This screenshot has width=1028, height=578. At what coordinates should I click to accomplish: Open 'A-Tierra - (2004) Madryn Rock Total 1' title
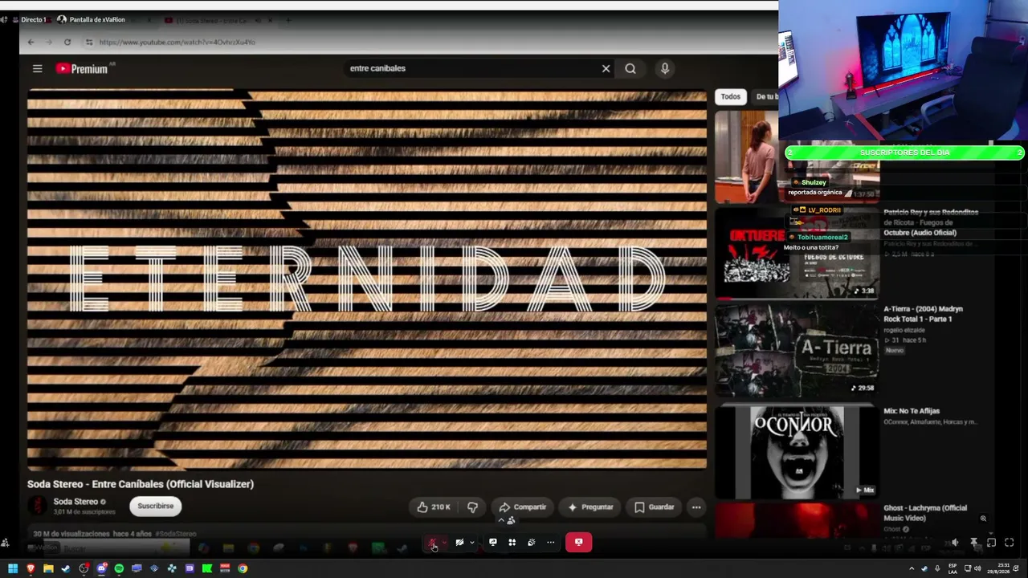[923, 314]
